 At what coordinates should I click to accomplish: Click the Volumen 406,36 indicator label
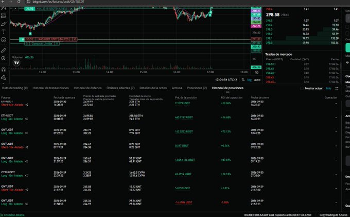click(x=23, y=57)
